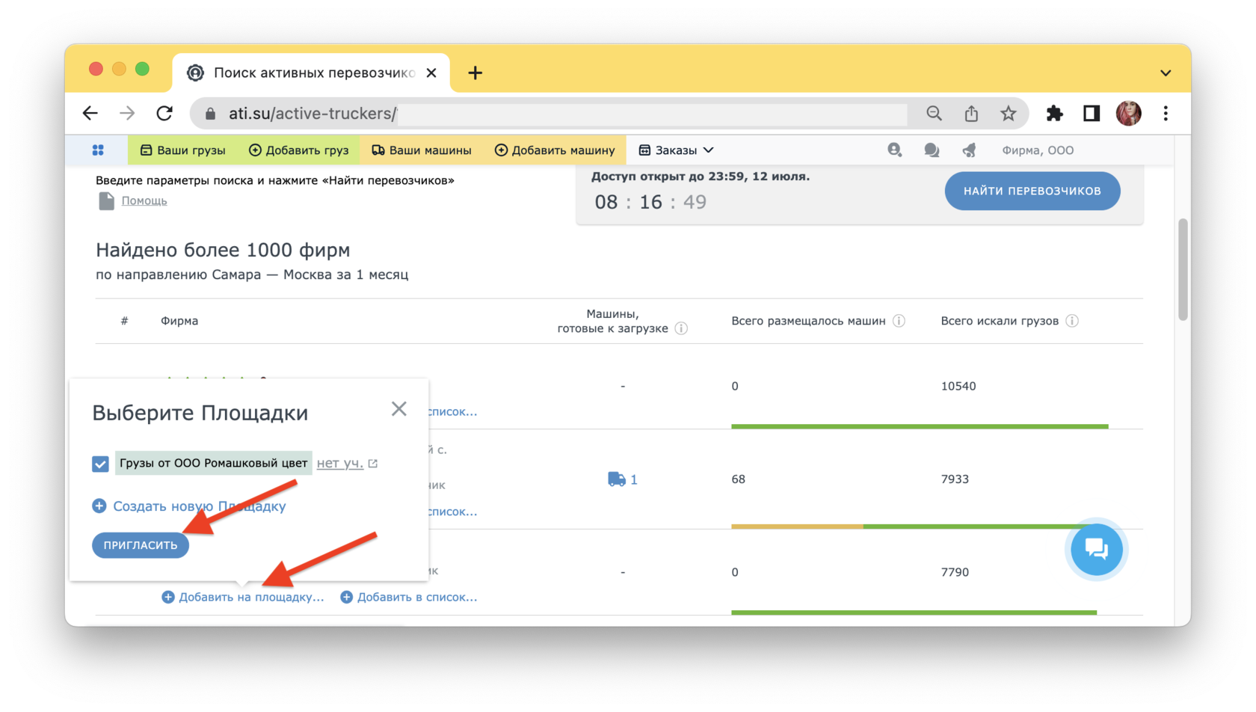This screenshot has width=1256, height=712.
Task: Expand the tab search chevron in title bar
Action: click(1166, 73)
